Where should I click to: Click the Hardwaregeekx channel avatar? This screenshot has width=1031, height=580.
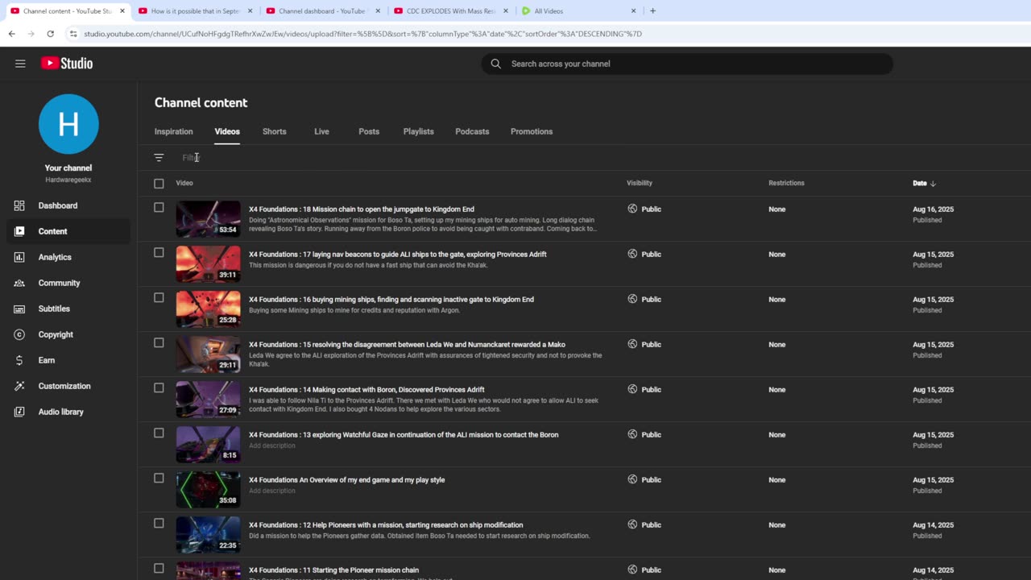pos(68,124)
